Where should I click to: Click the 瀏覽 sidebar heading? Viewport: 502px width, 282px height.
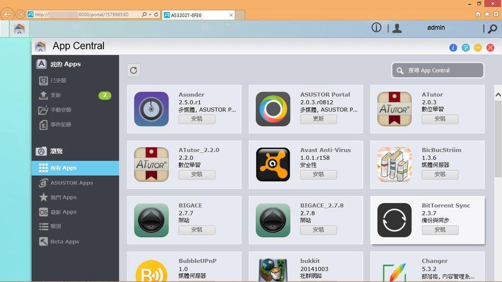[x=56, y=151]
